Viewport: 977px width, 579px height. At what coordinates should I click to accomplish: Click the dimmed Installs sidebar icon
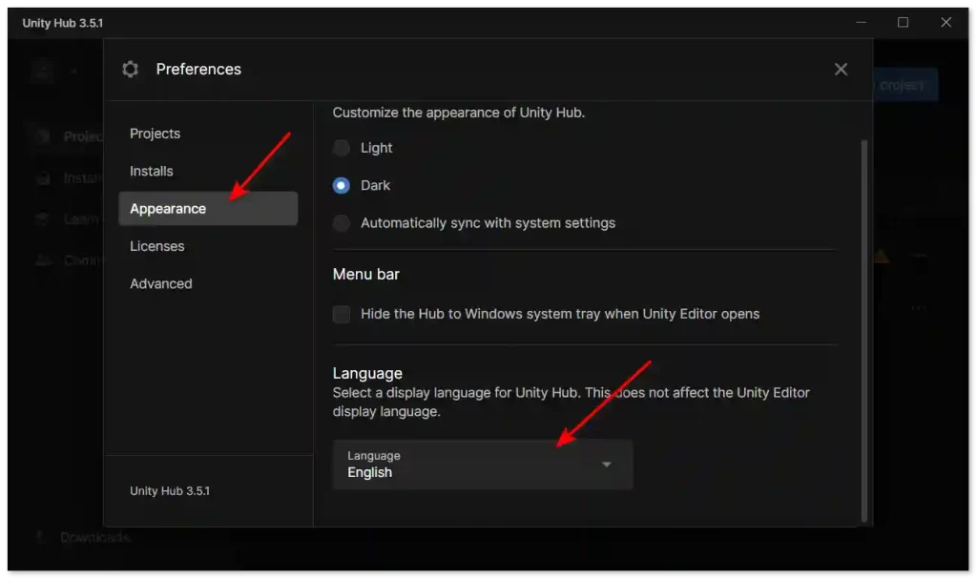[42, 177]
